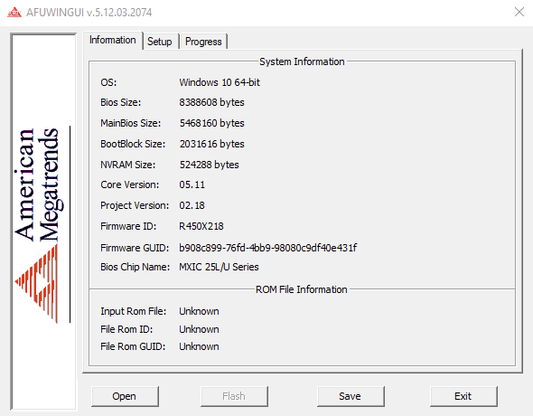Click the Unknown value beside Input Rom File
This screenshot has height=416, width=533.
pos(199,311)
